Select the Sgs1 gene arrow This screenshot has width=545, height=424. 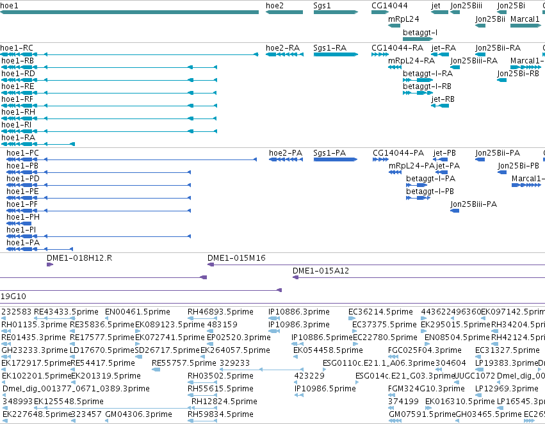coord(336,12)
